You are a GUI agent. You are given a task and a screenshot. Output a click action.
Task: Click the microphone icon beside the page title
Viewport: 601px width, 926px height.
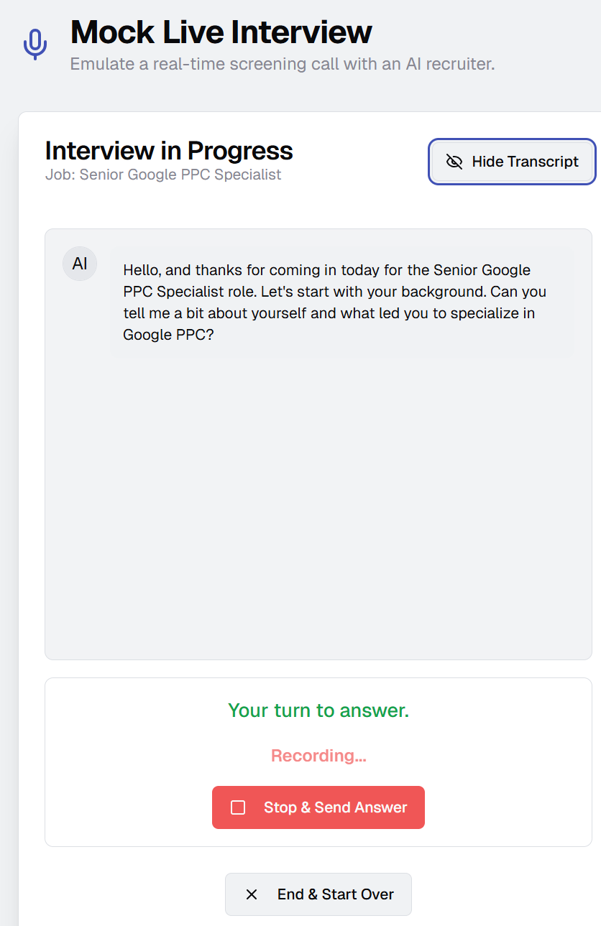(x=35, y=45)
